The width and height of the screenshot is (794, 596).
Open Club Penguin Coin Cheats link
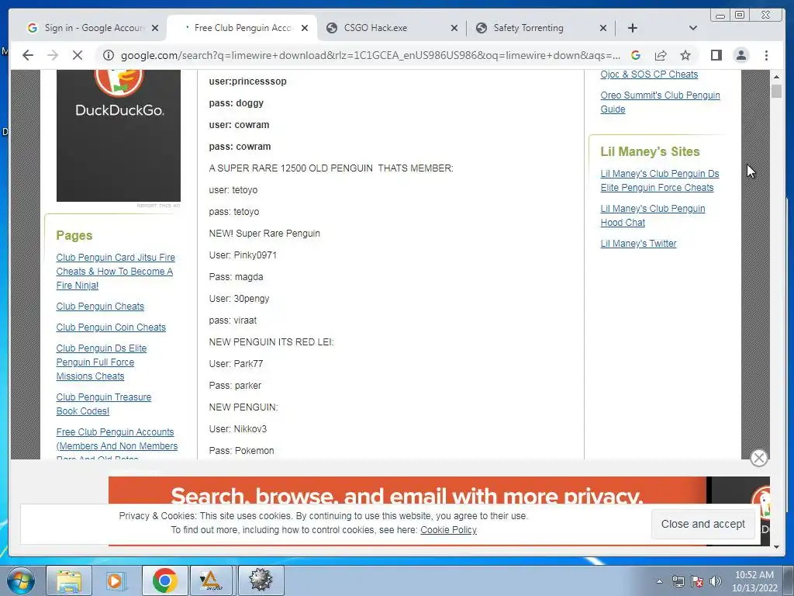coord(111,327)
